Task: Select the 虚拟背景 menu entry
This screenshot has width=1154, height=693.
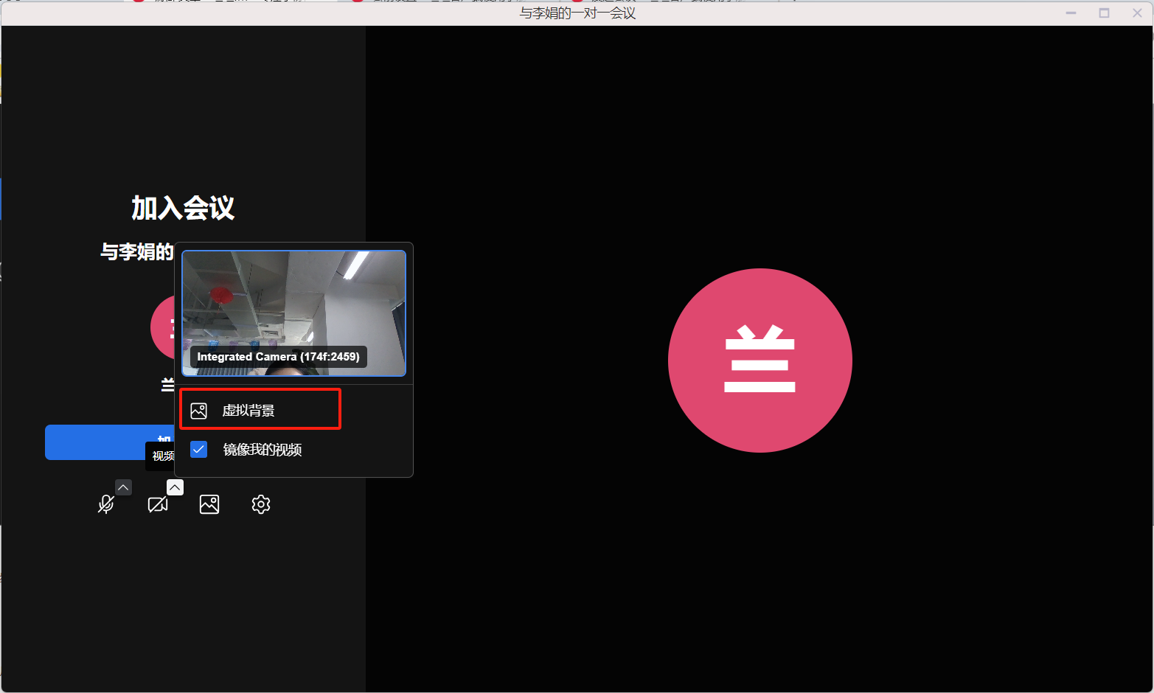Action: (248, 411)
